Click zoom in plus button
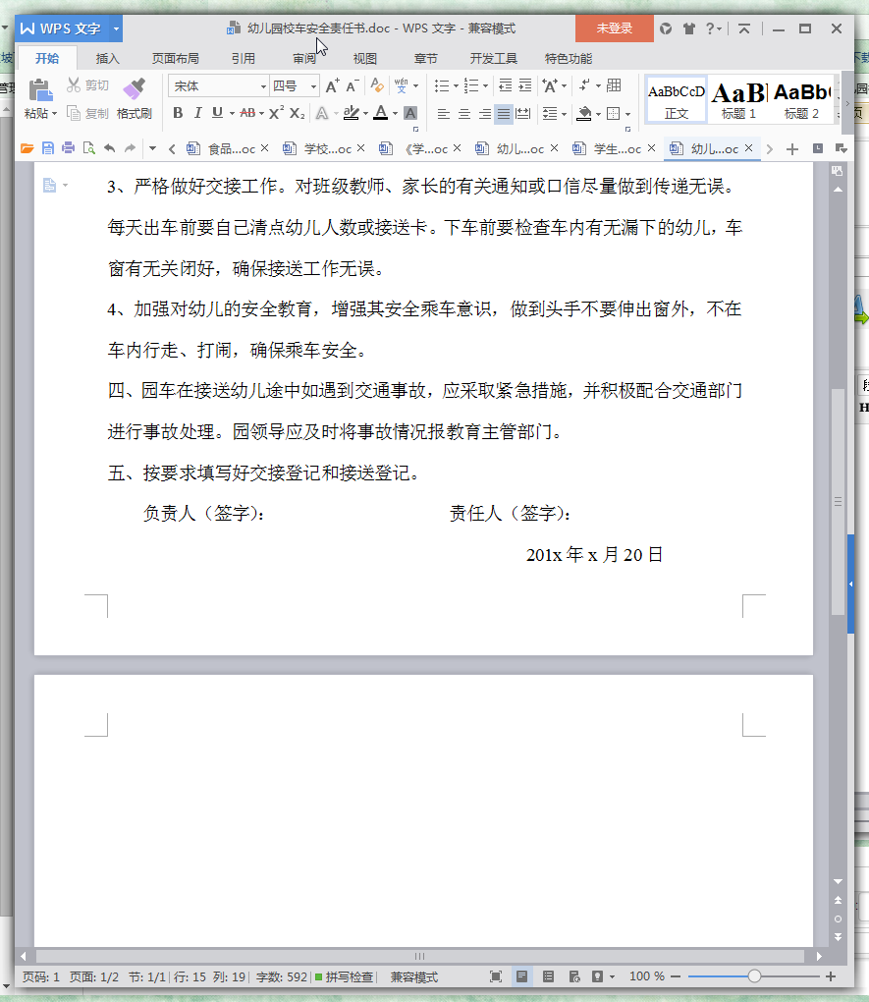This screenshot has width=869, height=1002. 831,975
